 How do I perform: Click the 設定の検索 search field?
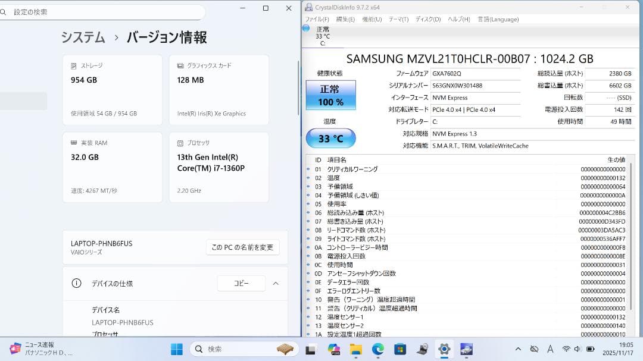[101, 11]
